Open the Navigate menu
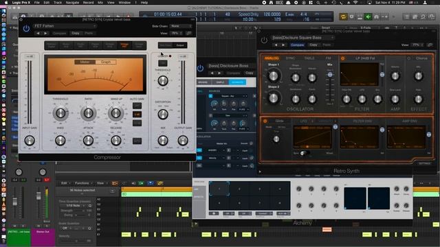This screenshot has width=440, height=247. 72,3
